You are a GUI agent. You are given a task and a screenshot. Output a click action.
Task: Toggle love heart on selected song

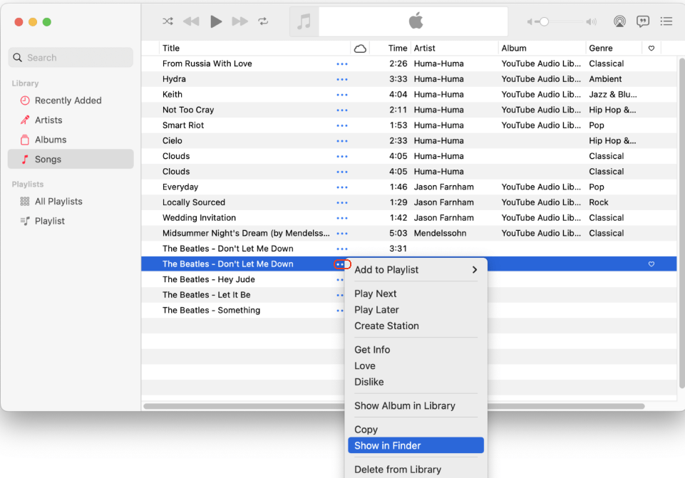[x=651, y=264]
